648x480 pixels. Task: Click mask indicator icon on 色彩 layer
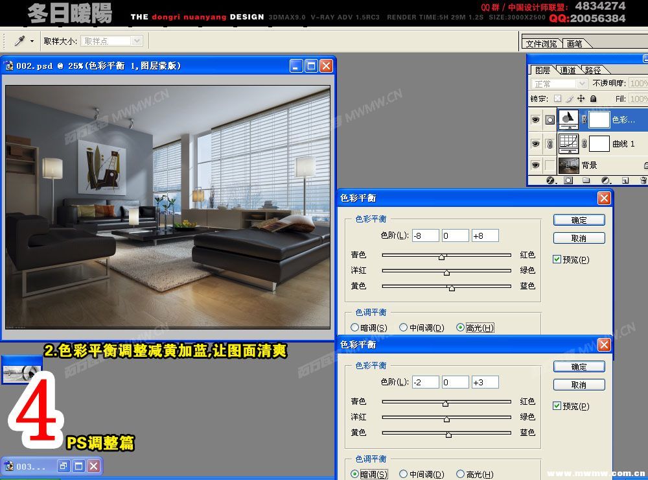(550, 119)
